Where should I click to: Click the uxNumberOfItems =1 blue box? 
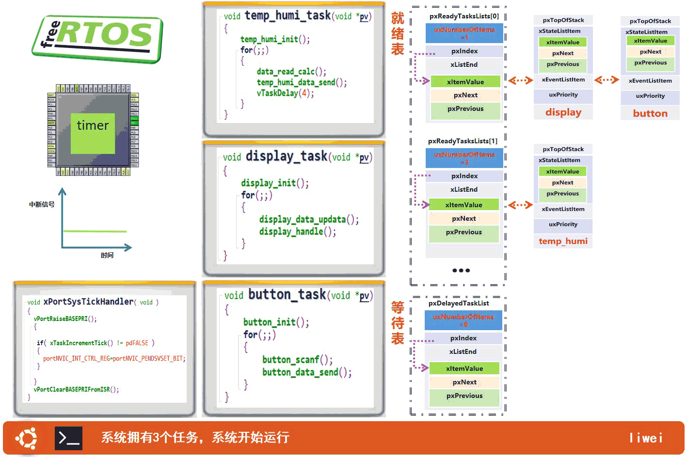[x=464, y=33]
